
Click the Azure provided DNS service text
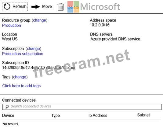coord(115,39)
